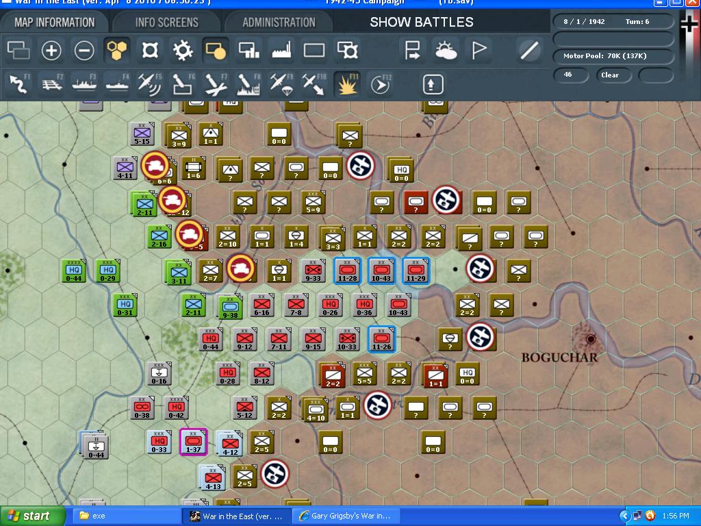This screenshot has width=701, height=526.
Task: Click the taskbar clock 1:56 PM
Action: click(x=676, y=516)
